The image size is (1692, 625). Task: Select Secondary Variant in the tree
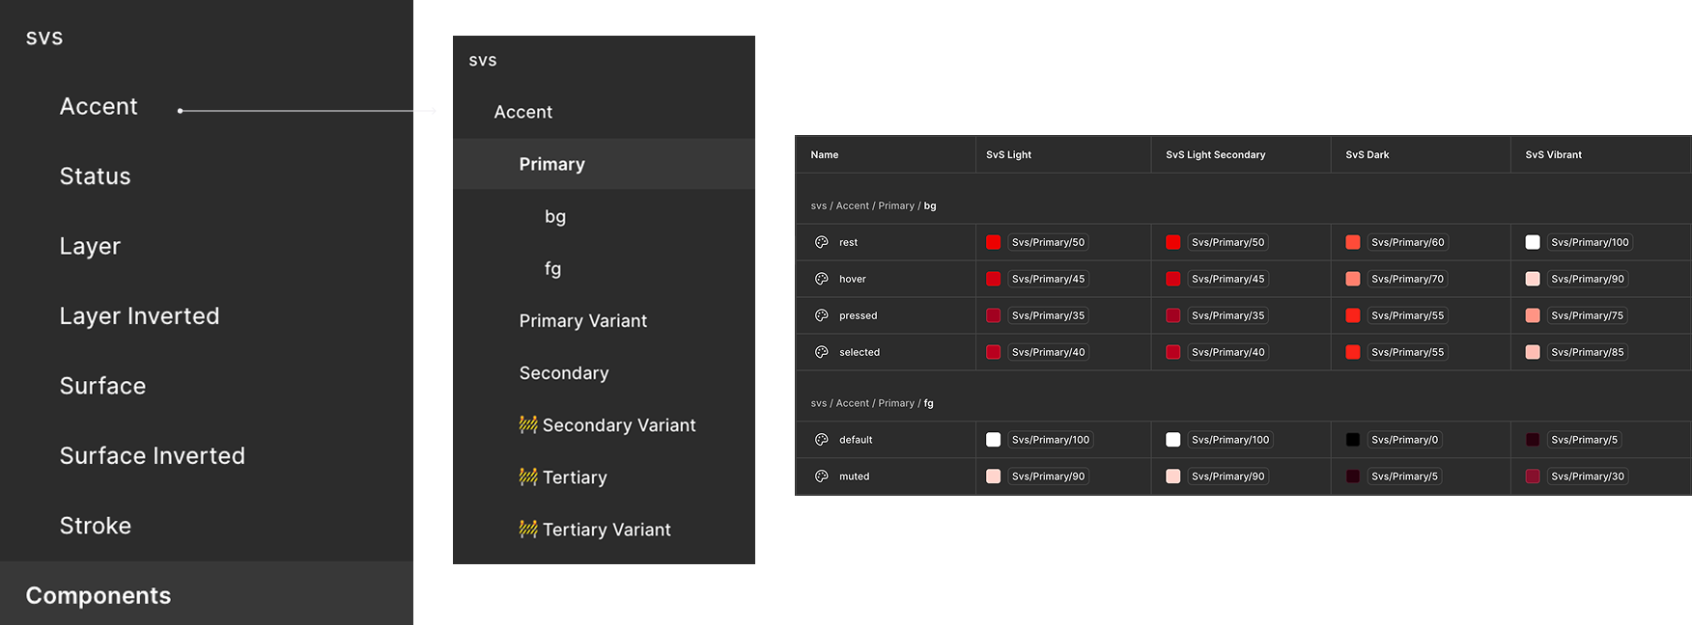pos(619,425)
